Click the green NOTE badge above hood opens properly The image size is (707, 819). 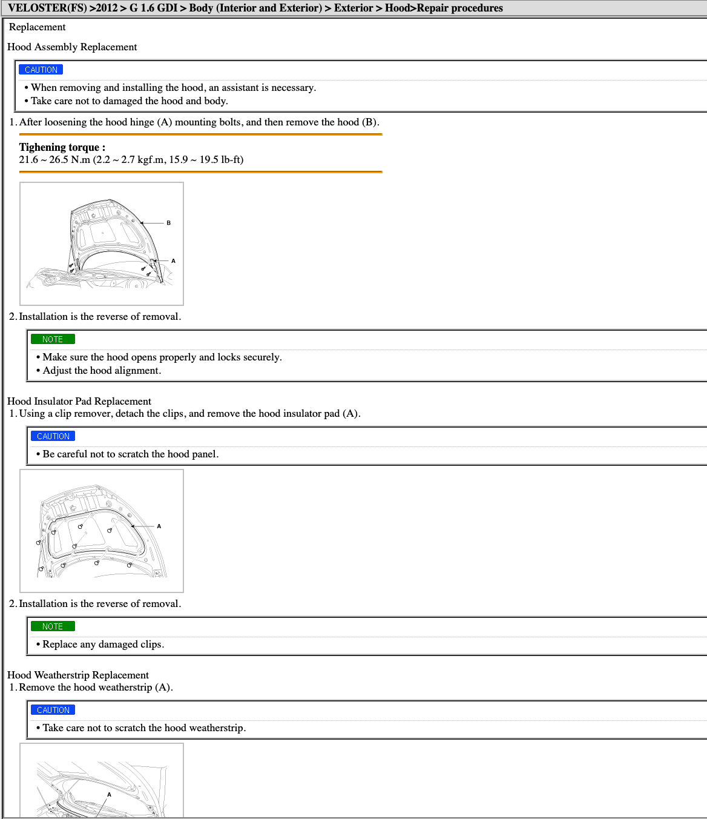click(x=53, y=339)
